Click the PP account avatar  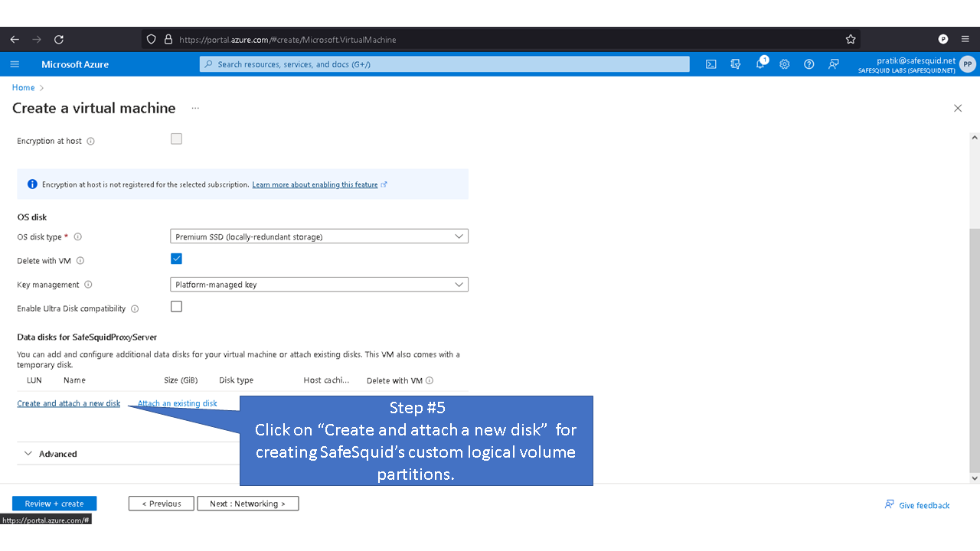click(x=968, y=64)
